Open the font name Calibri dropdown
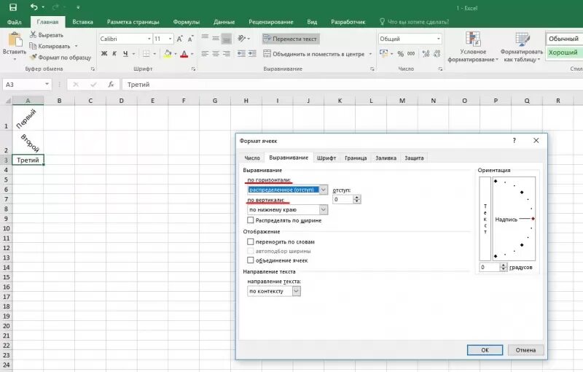The height and width of the screenshot is (372, 583). 149,39
